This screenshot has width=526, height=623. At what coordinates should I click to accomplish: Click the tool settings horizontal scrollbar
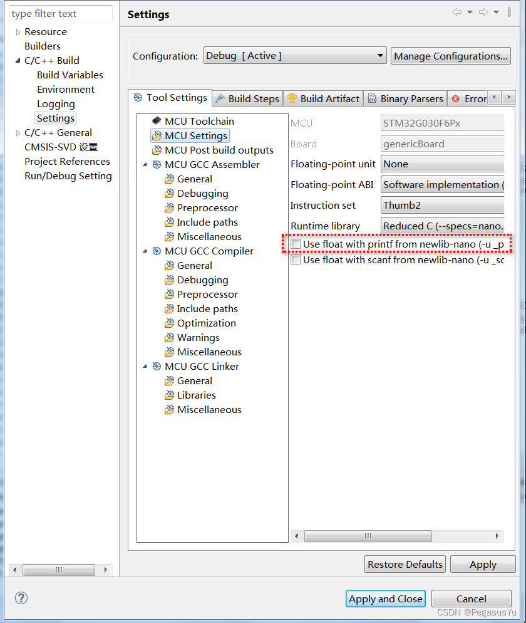pyautogui.click(x=368, y=536)
